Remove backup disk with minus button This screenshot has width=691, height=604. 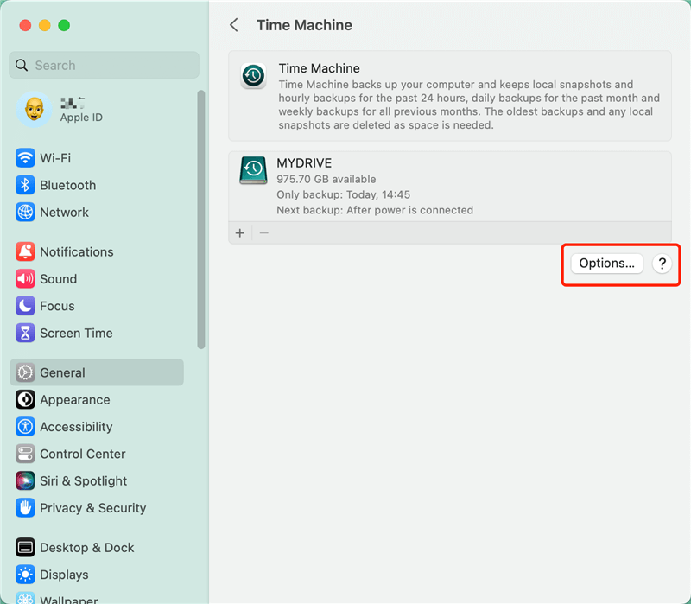(x=264, y=232)
